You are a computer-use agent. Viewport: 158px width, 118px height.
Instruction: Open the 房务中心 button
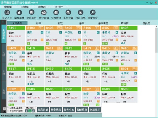point(69,110)
